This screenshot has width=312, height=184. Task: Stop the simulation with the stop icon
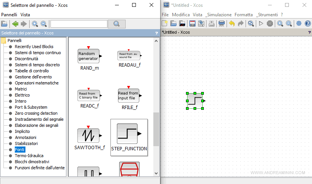(x=269, y=23)
